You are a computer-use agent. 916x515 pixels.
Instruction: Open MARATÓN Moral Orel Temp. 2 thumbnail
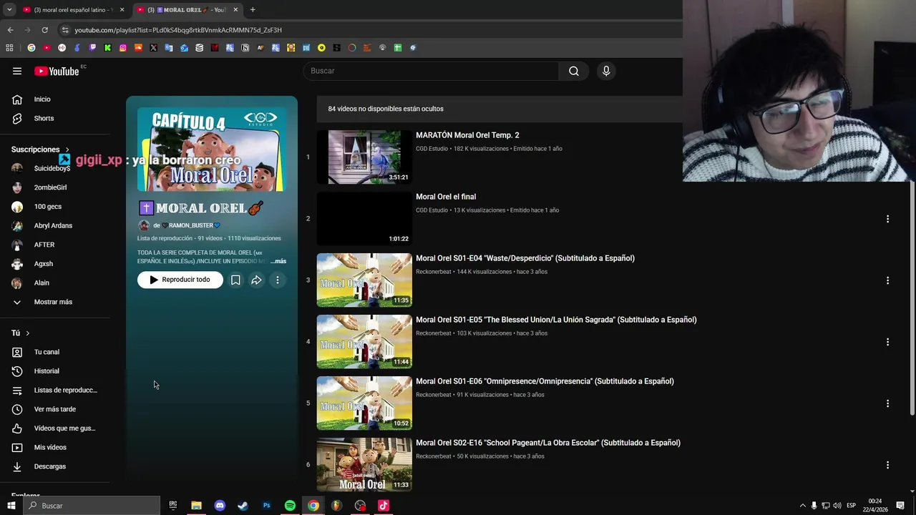click(364, 157)
